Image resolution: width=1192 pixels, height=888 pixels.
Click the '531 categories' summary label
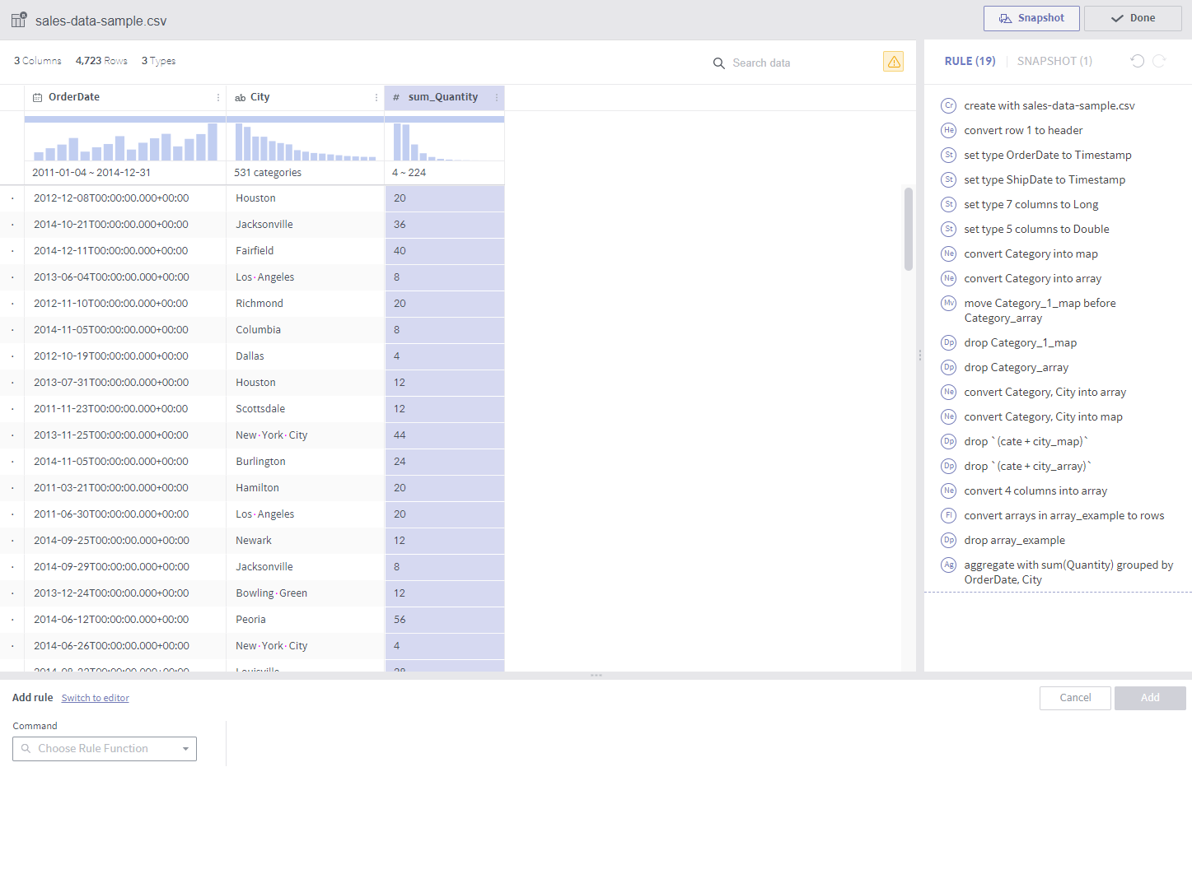tap(268, 173)
